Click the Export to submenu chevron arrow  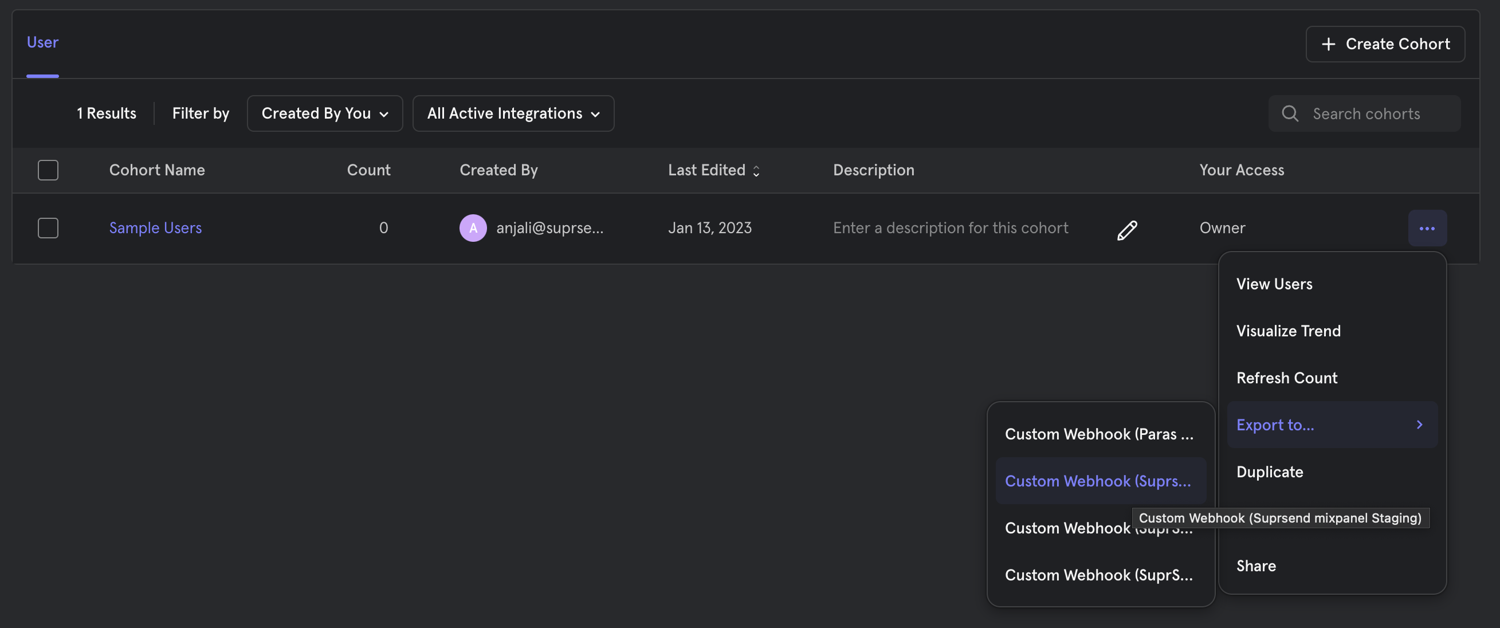pyautogui.click(x=1419, y=425)
